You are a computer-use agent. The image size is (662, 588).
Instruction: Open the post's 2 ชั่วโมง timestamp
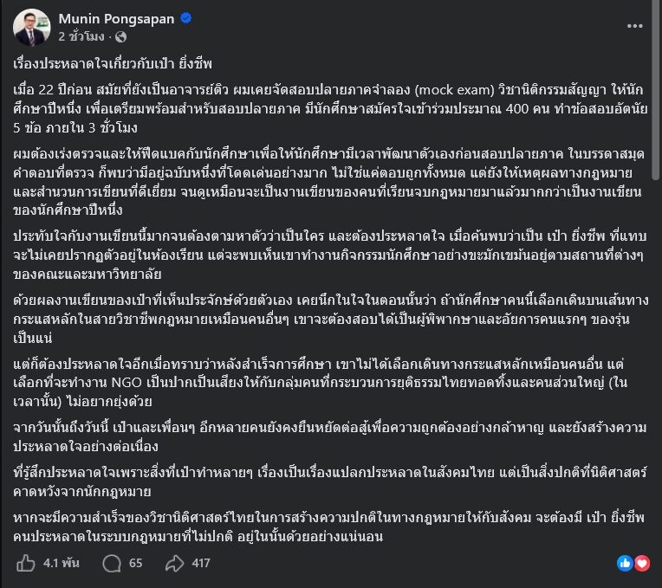[81, 36]
